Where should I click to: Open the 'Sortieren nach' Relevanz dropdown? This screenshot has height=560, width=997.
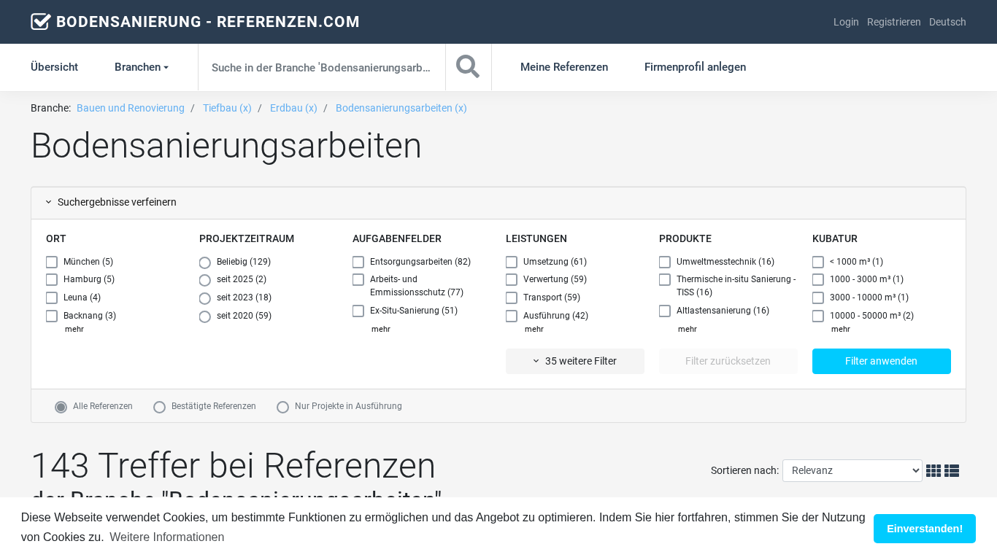coord(852,471)
